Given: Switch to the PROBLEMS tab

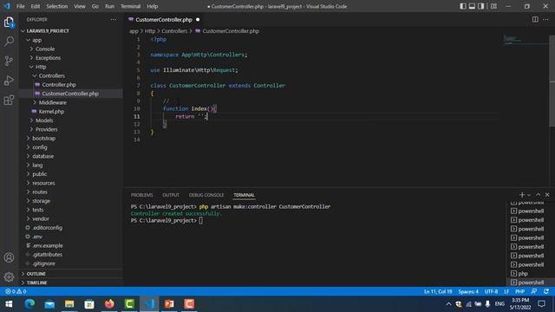Looking at the screenshot, I should (x=141, y=195).
